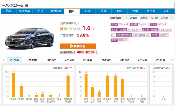Screen dimensions: 176x107
Task: Click 服务投诉共38个 total text
Action: [x=136, y=68]
